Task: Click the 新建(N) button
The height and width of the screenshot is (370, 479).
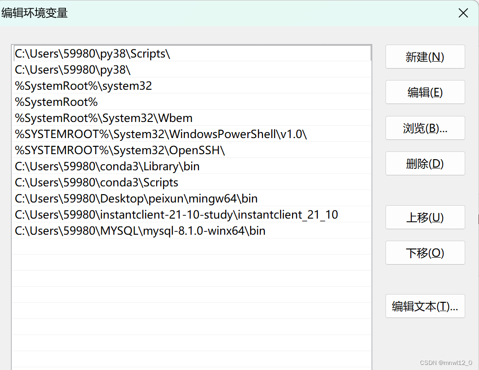Action: point(425,57)
